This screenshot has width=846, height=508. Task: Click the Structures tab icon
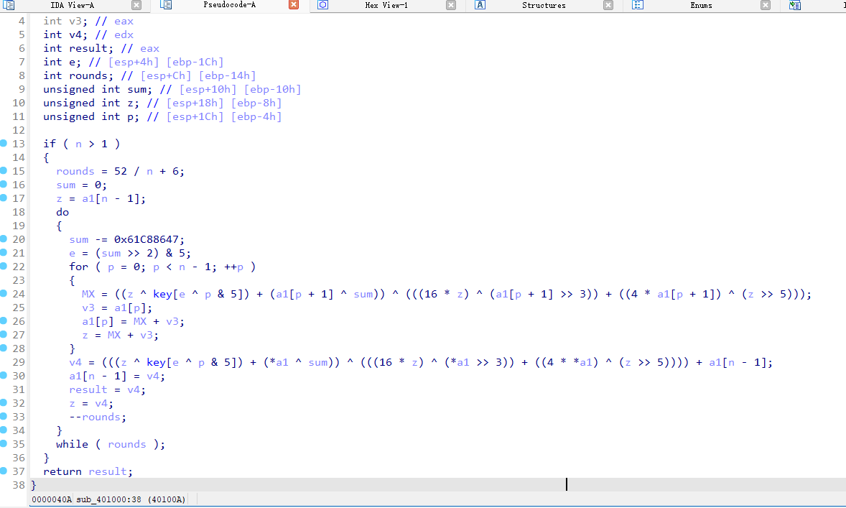[x=478, y=5]
